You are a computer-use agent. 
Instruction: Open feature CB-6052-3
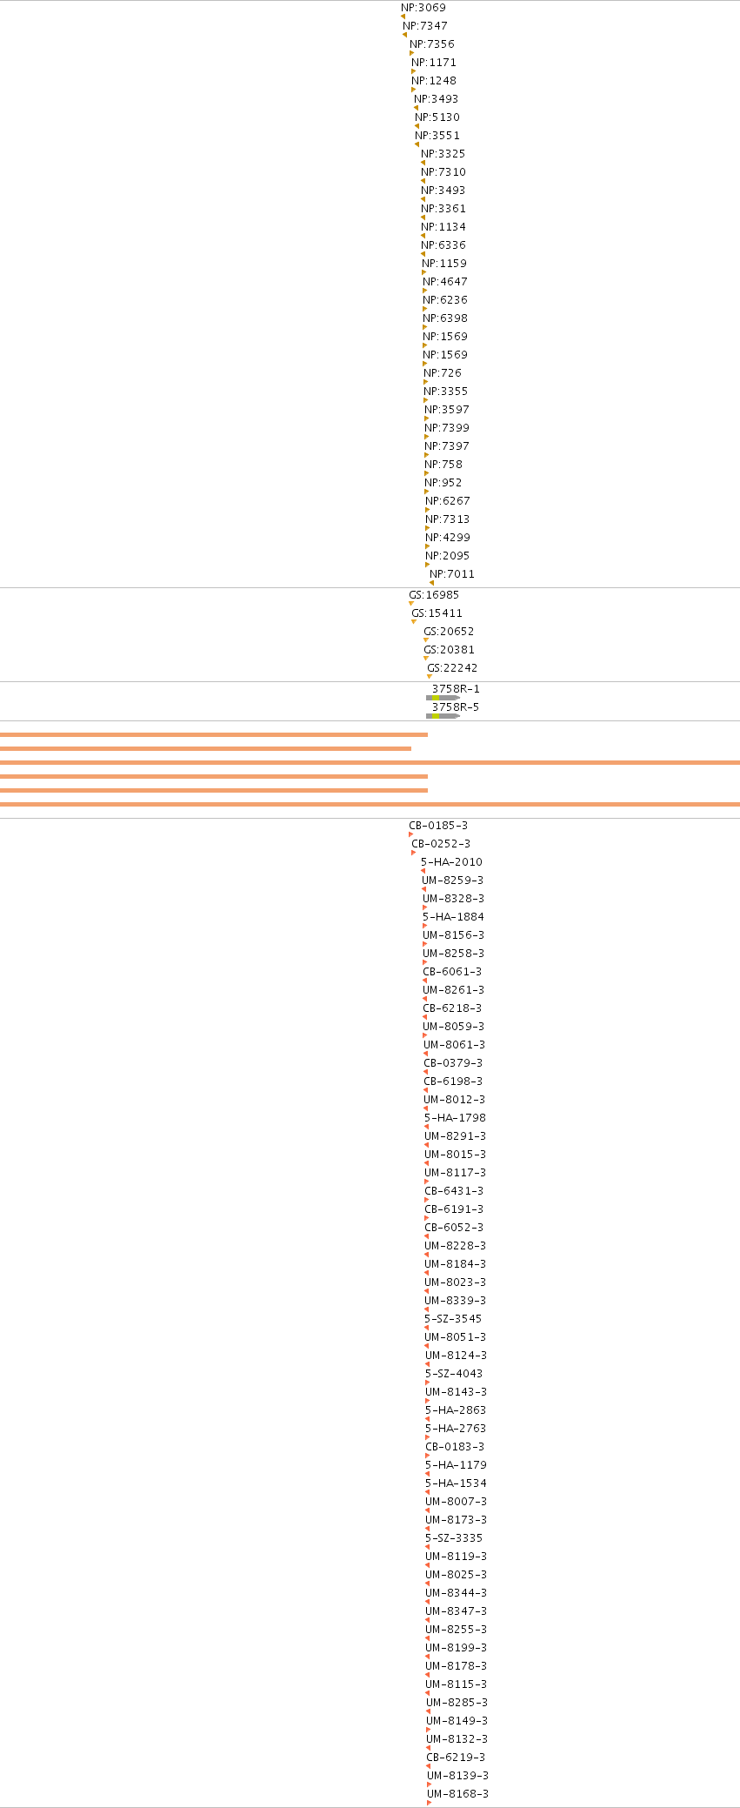click(454, 1228)
